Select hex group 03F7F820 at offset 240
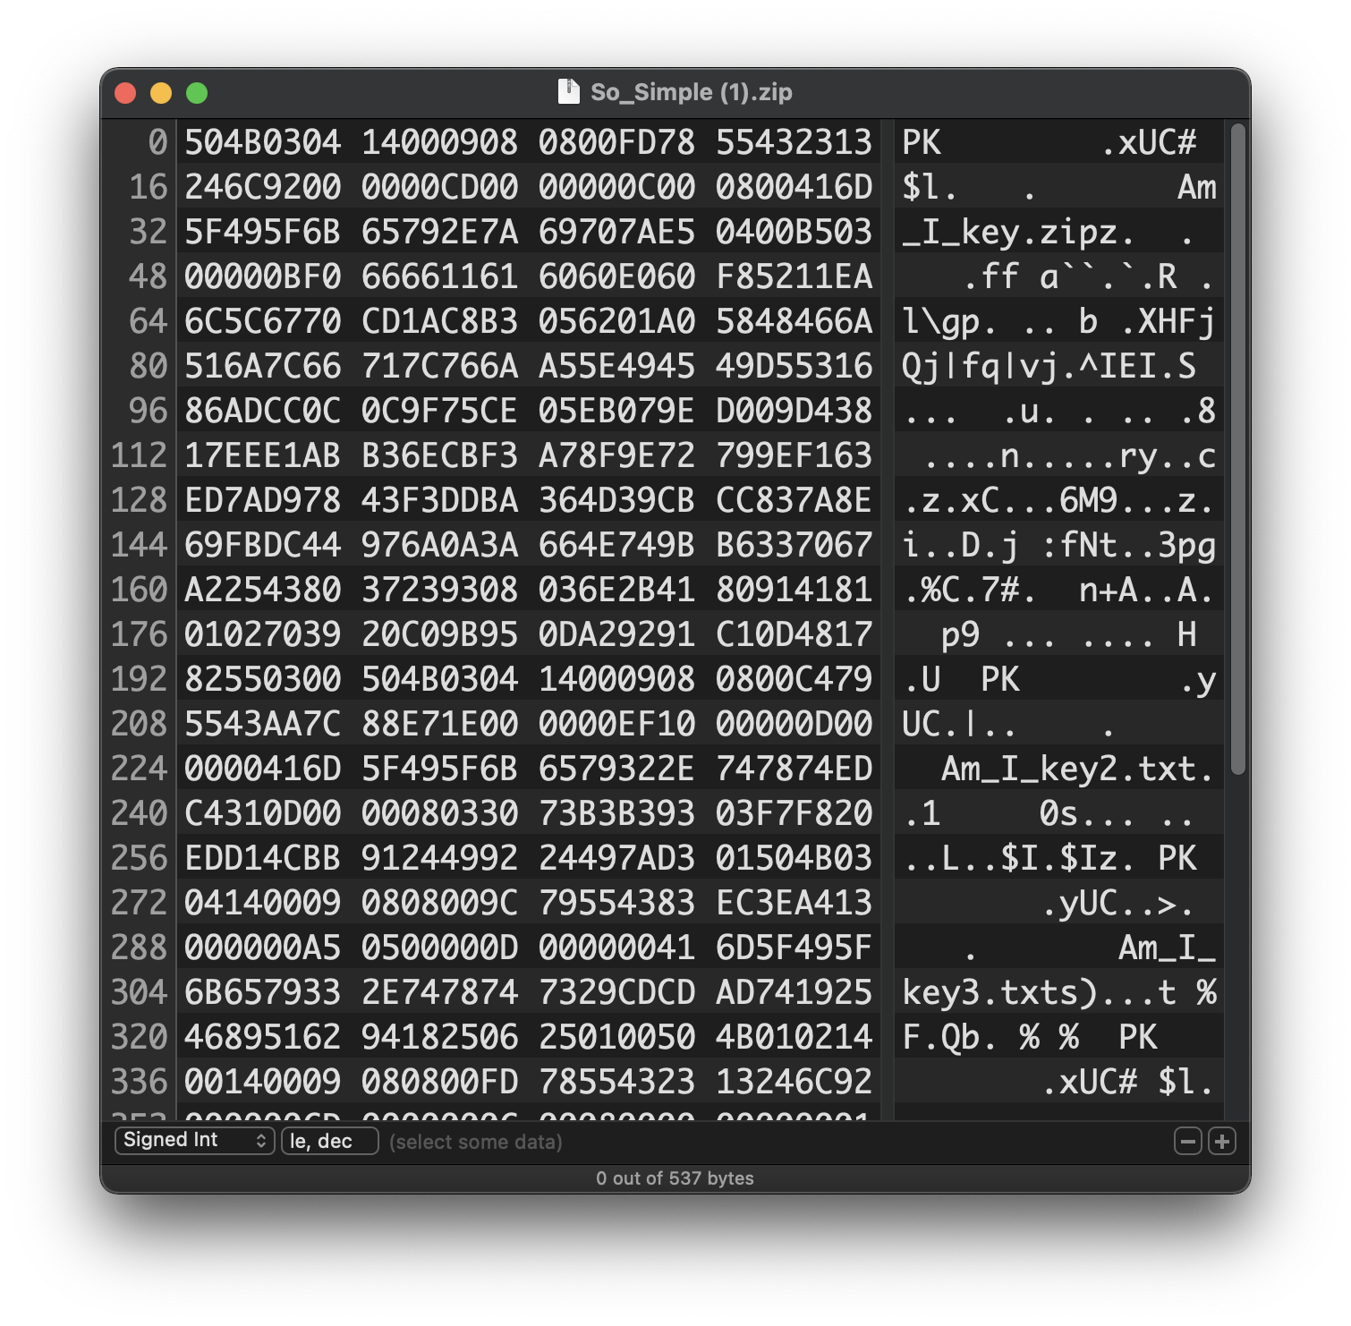Screen dimensions: 1351x1326 point(794,813)
